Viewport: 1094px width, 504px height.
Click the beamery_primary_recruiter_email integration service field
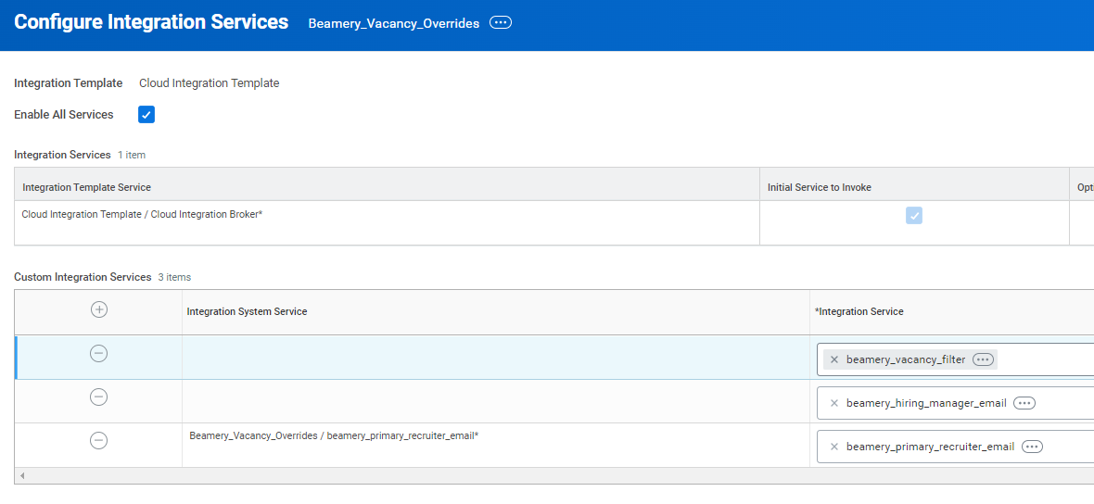point(955,447)
